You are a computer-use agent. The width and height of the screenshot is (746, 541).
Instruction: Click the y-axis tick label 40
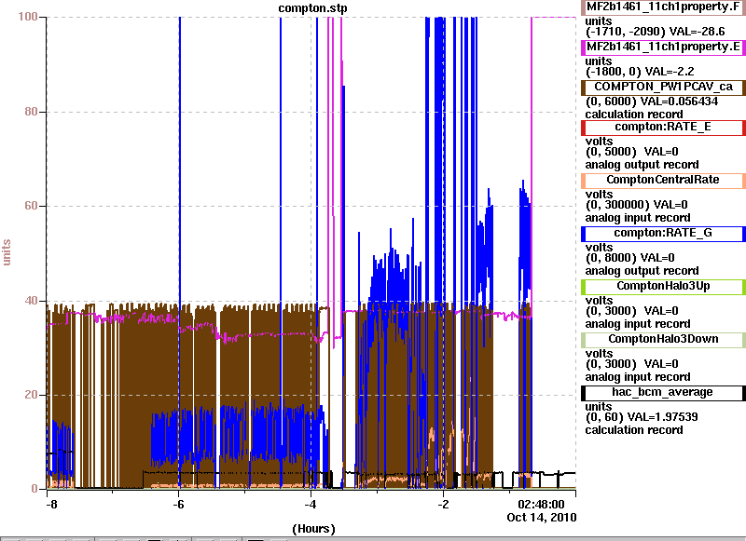pyautogui.click(x=31, y=301)
